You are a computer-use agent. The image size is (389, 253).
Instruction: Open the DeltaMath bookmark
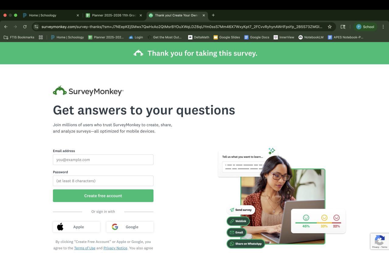click(198, 37)
